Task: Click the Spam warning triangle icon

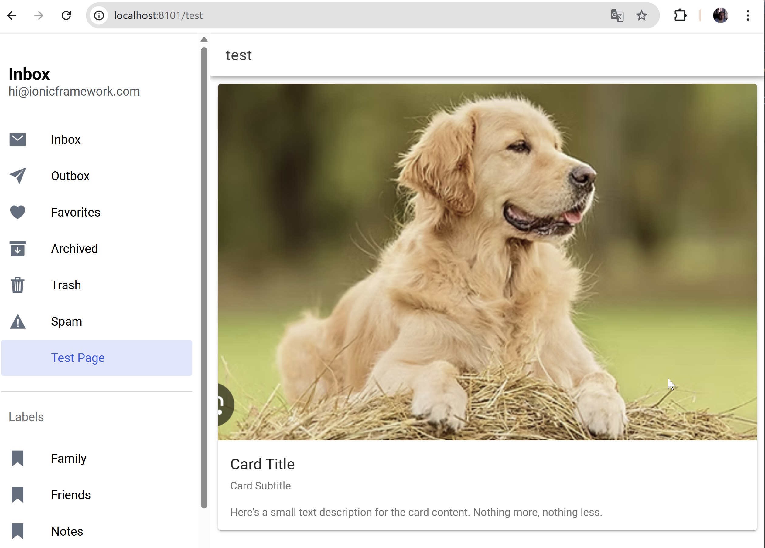Action: [18, 322]
